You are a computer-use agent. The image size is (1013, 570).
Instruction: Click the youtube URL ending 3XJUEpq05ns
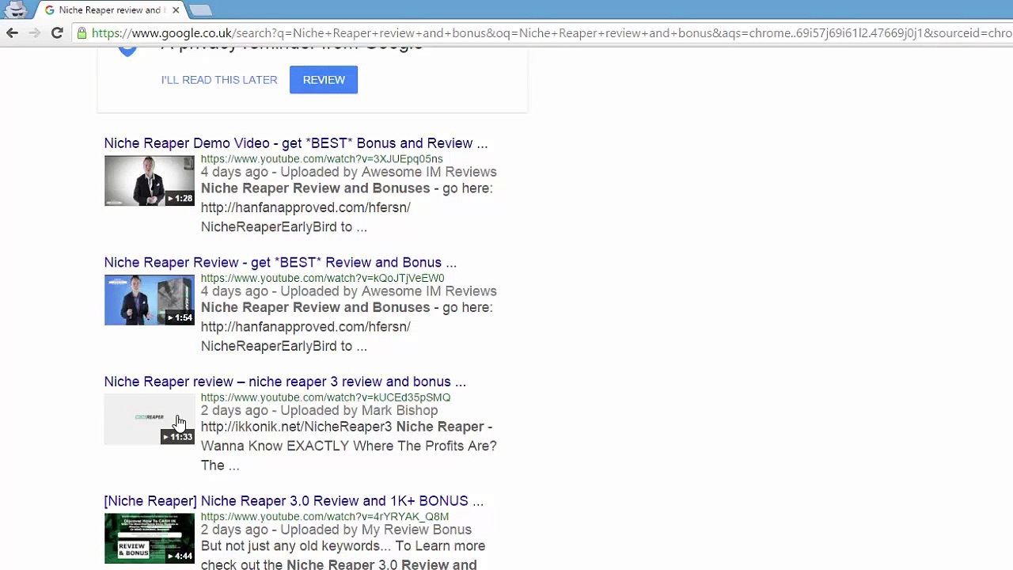coord(321,159)
